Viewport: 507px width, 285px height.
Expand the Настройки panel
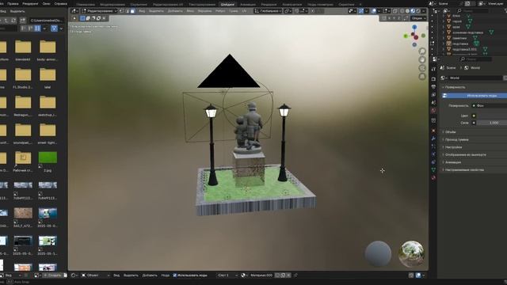click(453, 147)
